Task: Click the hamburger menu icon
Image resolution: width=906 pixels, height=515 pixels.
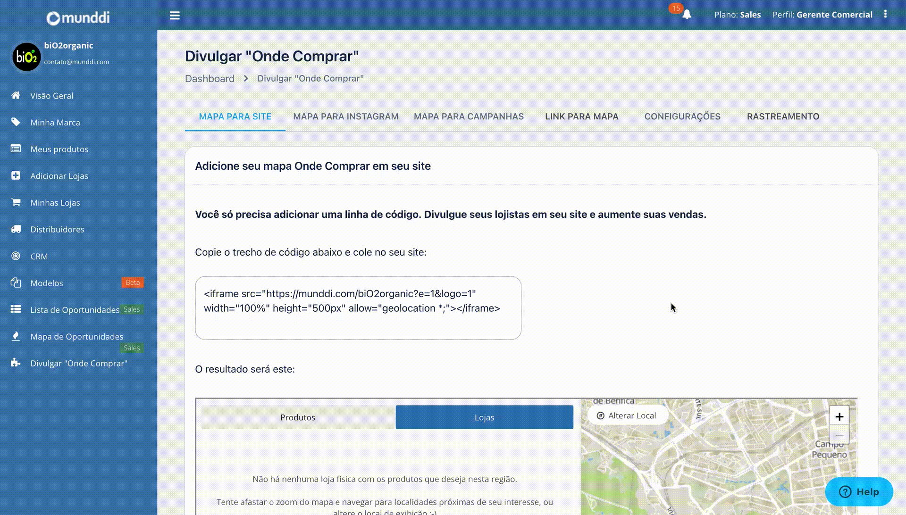Action: coord(175,16)
